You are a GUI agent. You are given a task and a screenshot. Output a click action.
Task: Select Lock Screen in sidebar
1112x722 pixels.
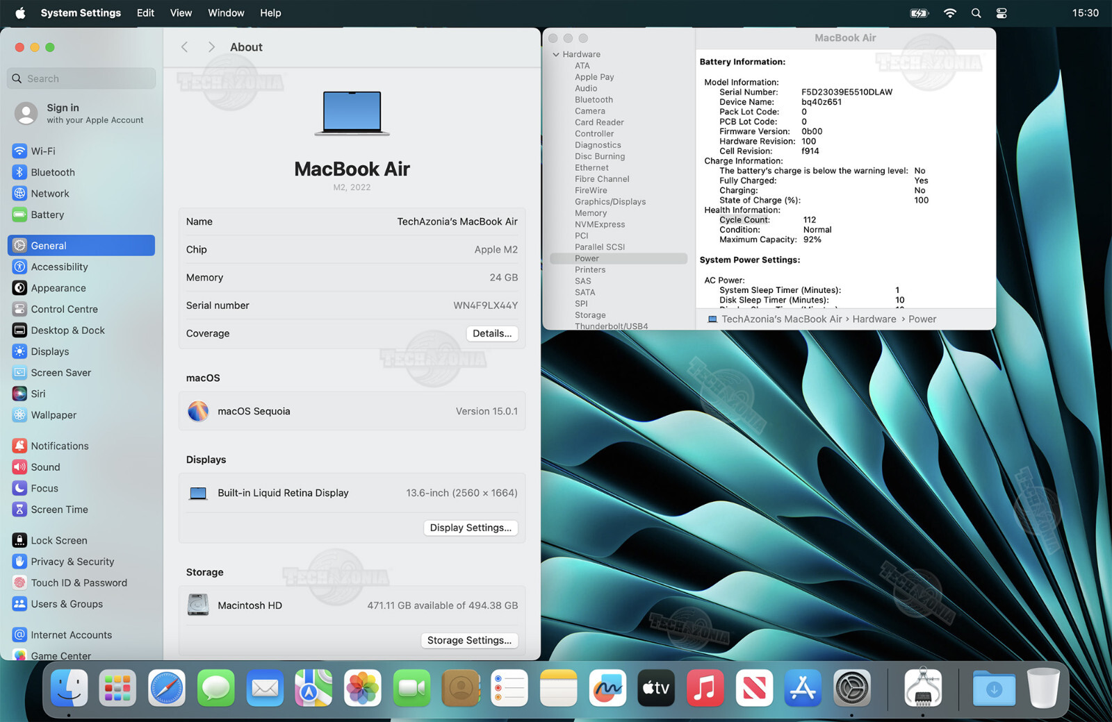pyautogui.click(x=81, y=540)
